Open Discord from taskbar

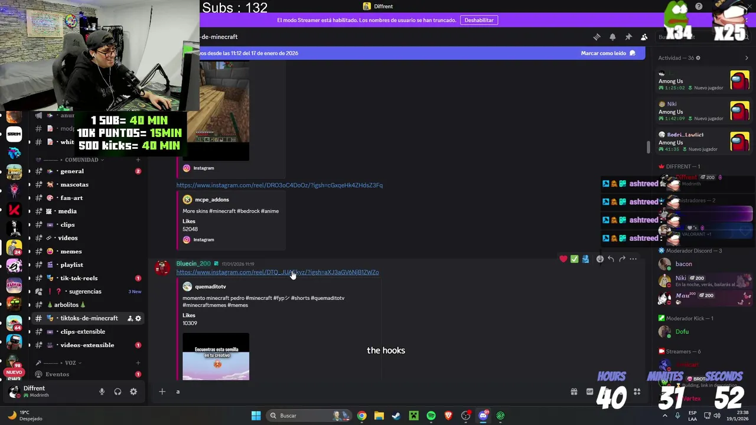483,416
